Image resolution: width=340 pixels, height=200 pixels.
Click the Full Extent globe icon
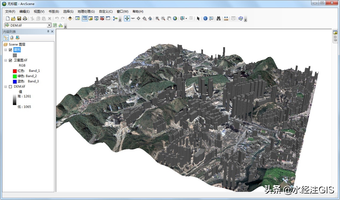click(175, 18)
